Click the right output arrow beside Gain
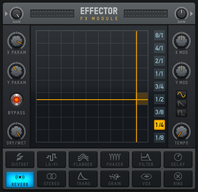This screenshot has height=192, width=198. [x=192, y=14]
